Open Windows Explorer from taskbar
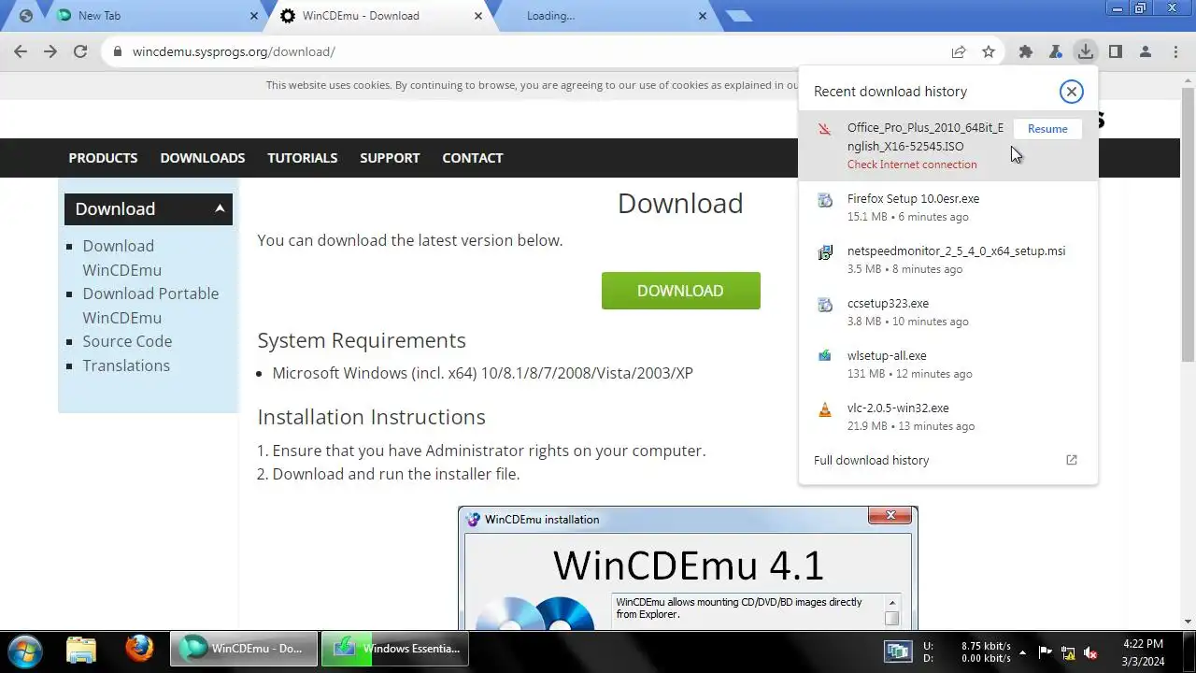Screen dimensions: 1196x673 click(81, 649)
